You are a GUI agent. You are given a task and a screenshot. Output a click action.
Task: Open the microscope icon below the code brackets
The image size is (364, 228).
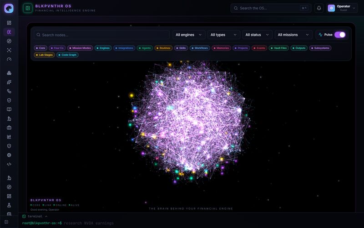(9, 178)
